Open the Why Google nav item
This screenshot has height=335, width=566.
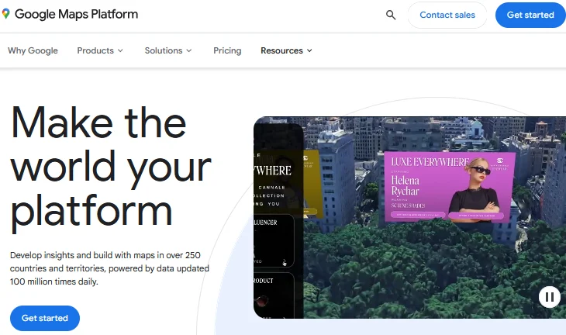[x=33, y=50]
